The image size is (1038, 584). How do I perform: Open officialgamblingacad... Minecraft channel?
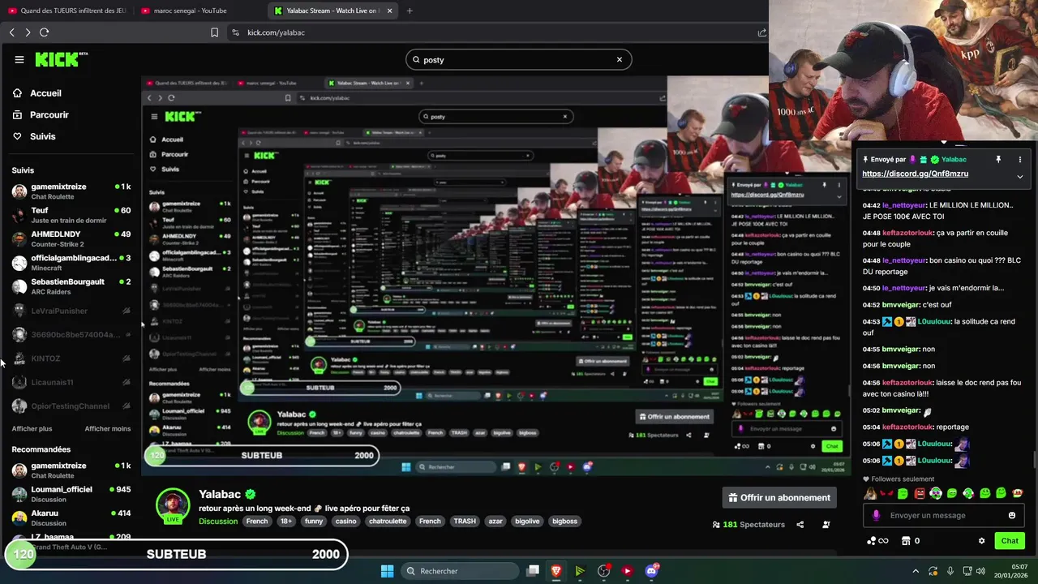pyautogui.click(x=71, y=263)
